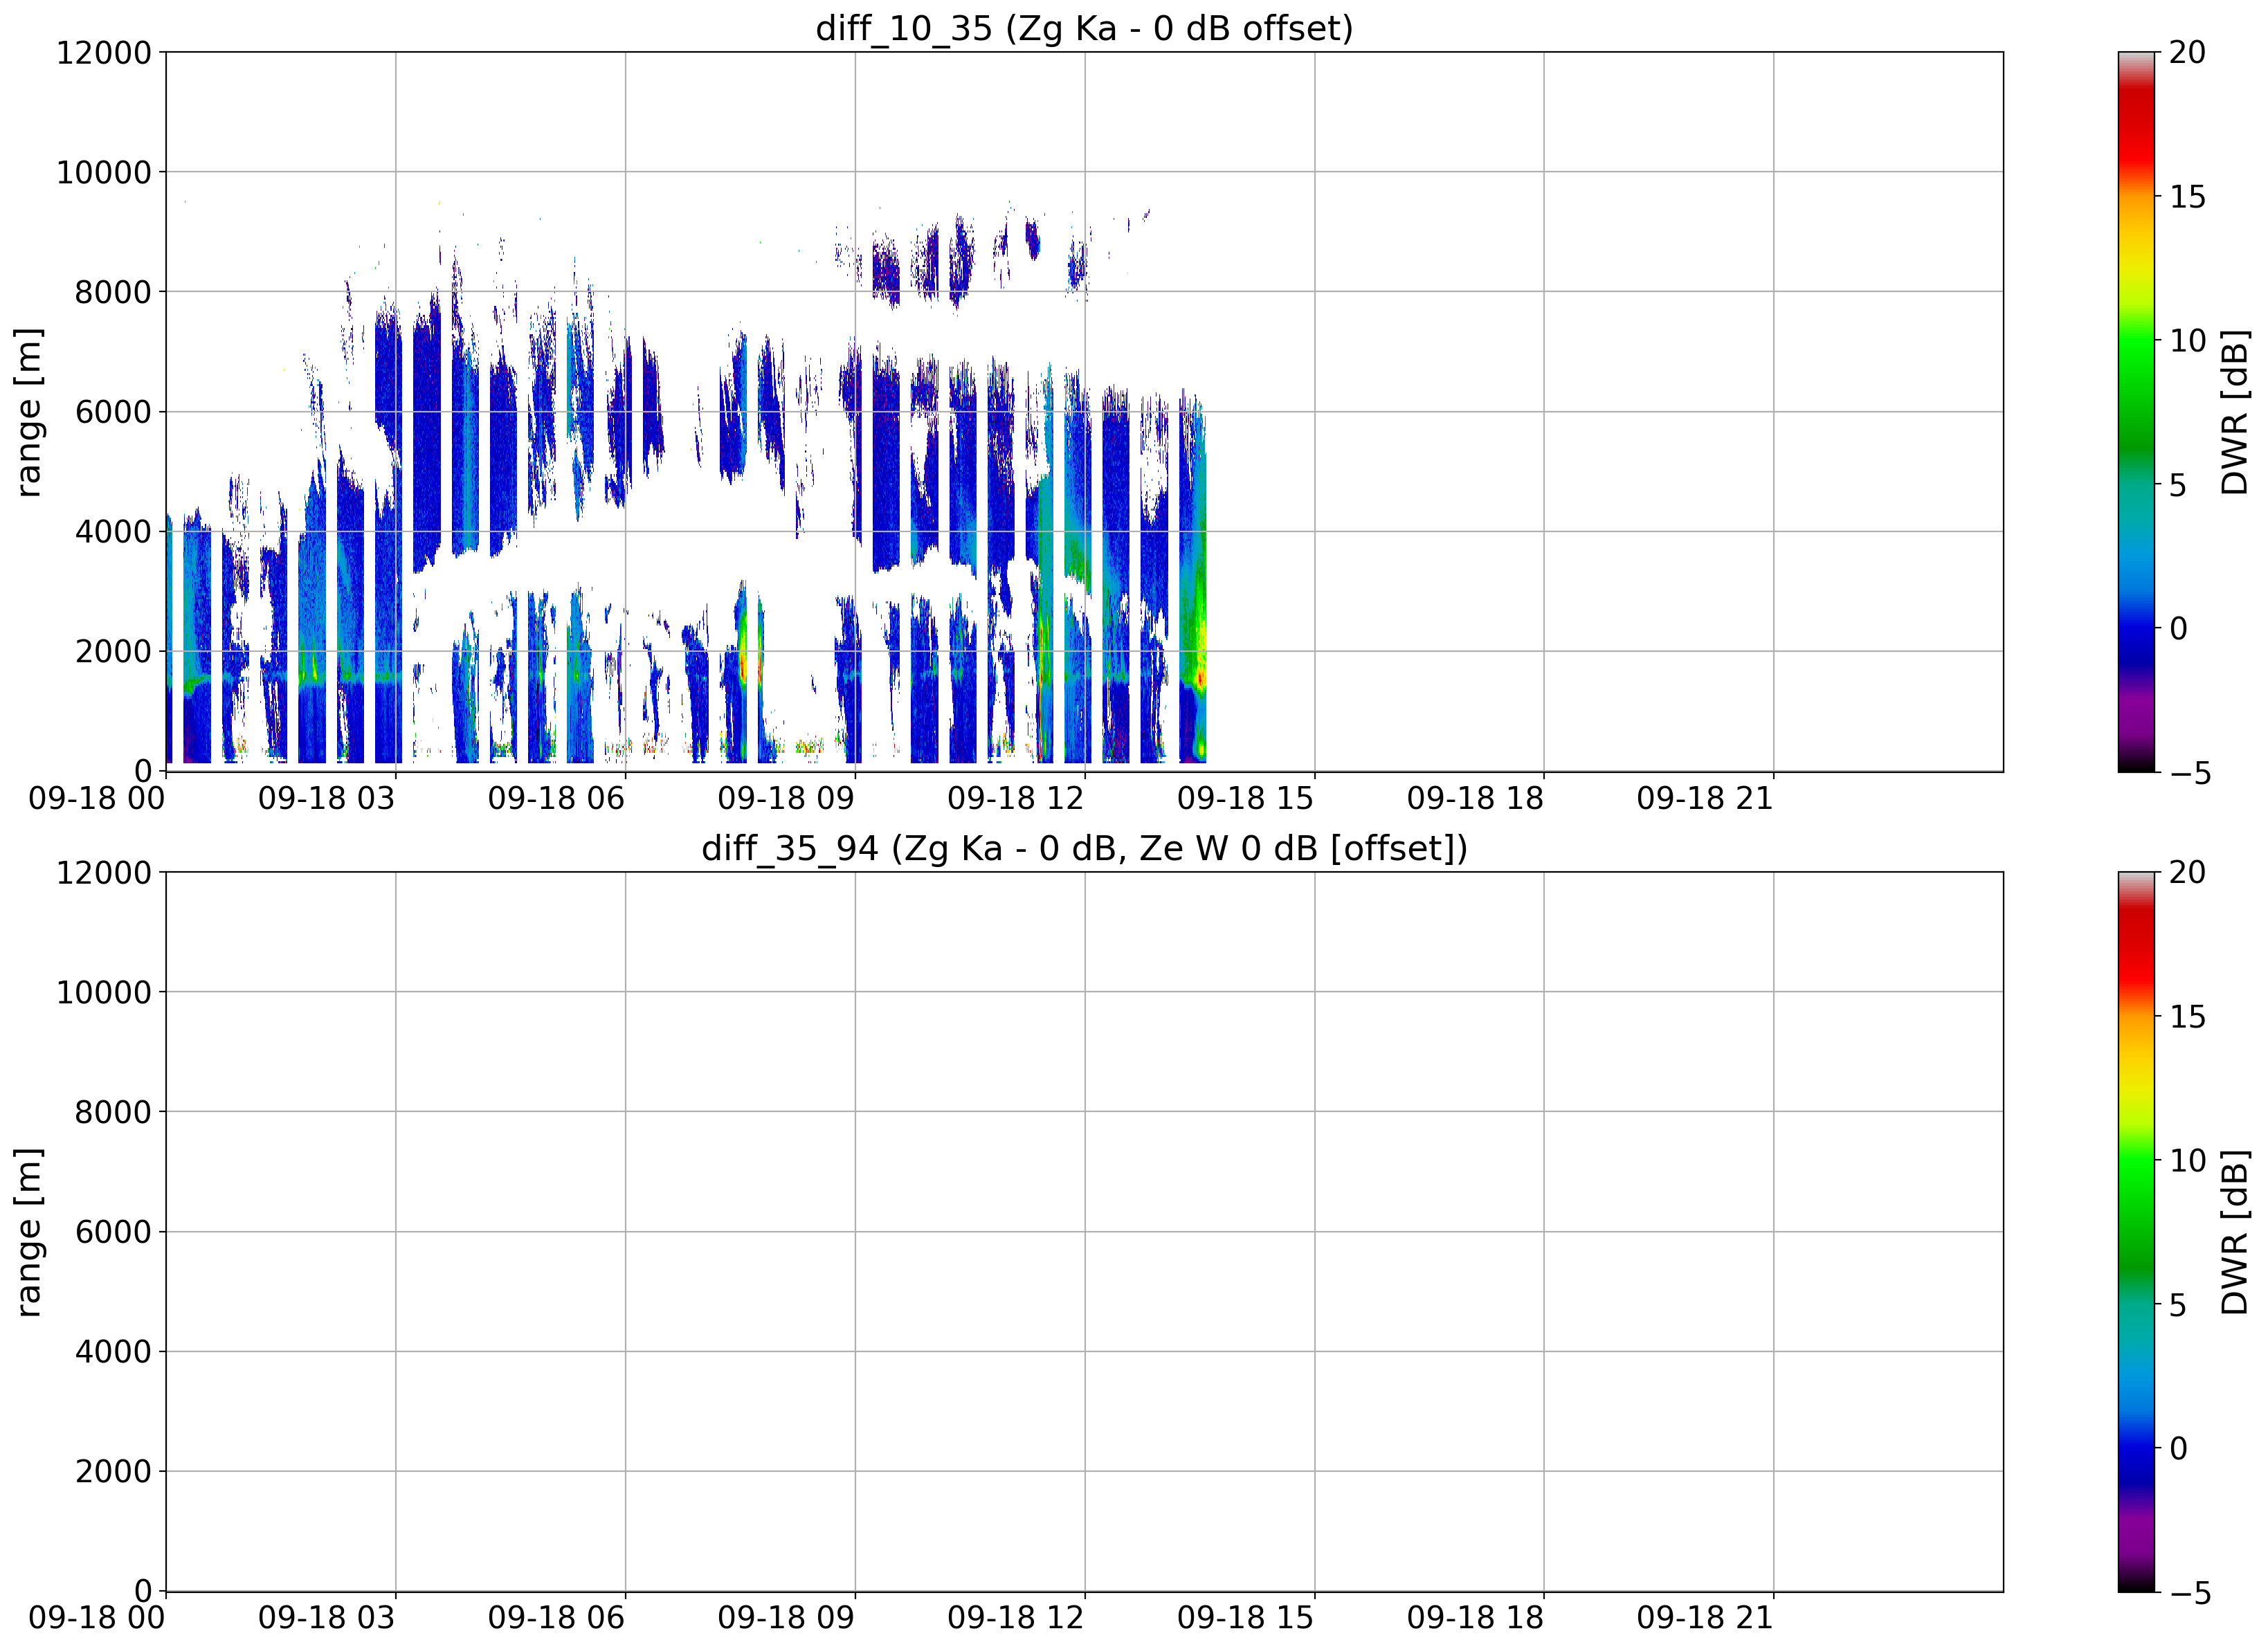Click the bottom plot's 4000 y-axis tick

113,1351
